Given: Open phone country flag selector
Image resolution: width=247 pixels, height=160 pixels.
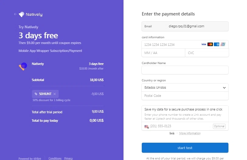Looking at the screenshot, I should click(x=147, y=126).
